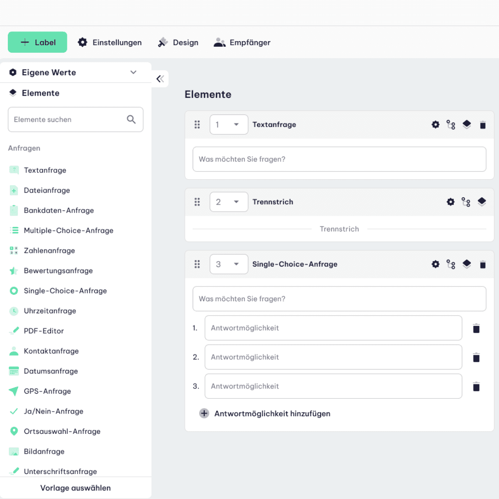The width and height of the screenshot is (499, 499).
Task: Collapse the sidebar with double-chevron icon
Action: (x=160, y=79)
